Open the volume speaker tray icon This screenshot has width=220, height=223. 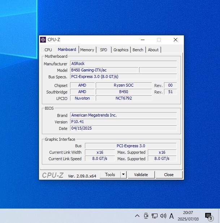point(163,216)
